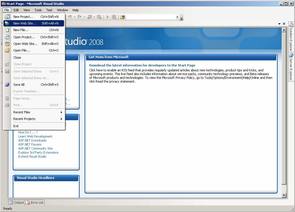Click the Open Web Site folder icon
Image resolution: width=295 pixels, height=212 pixels.
coord(7,44)
